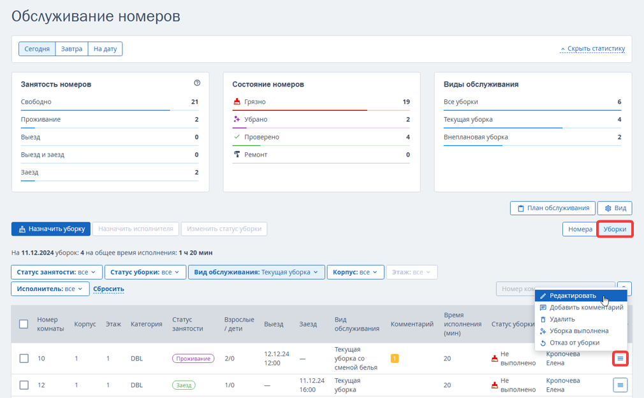Image resolution: width=644 pixels, height=398 pixels.
Task: Switch to the Завтра tab
Action: click(71, 49)
